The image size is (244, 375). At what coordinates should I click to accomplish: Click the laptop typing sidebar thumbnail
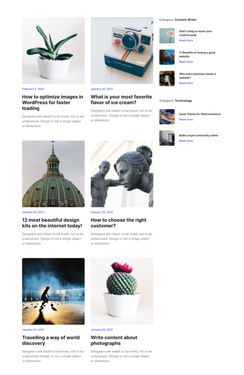tap(167, 117)
